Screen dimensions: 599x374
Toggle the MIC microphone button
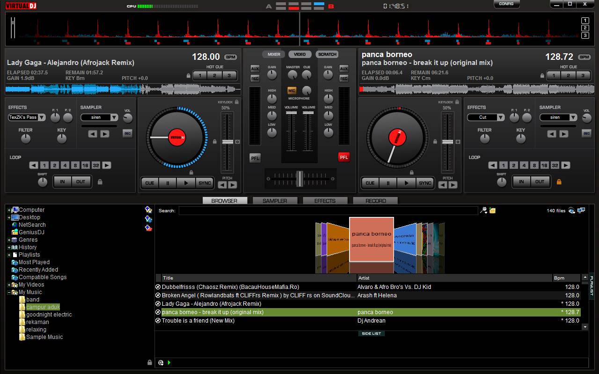pos(292,90)
